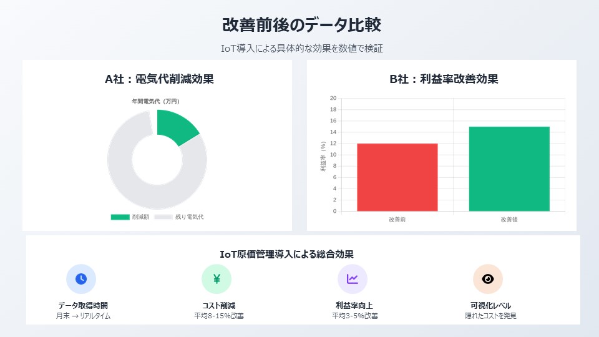The width and height of the screenshot is (599, 337).
Task: Click the y-axis value 20
Action: point(333,98)
